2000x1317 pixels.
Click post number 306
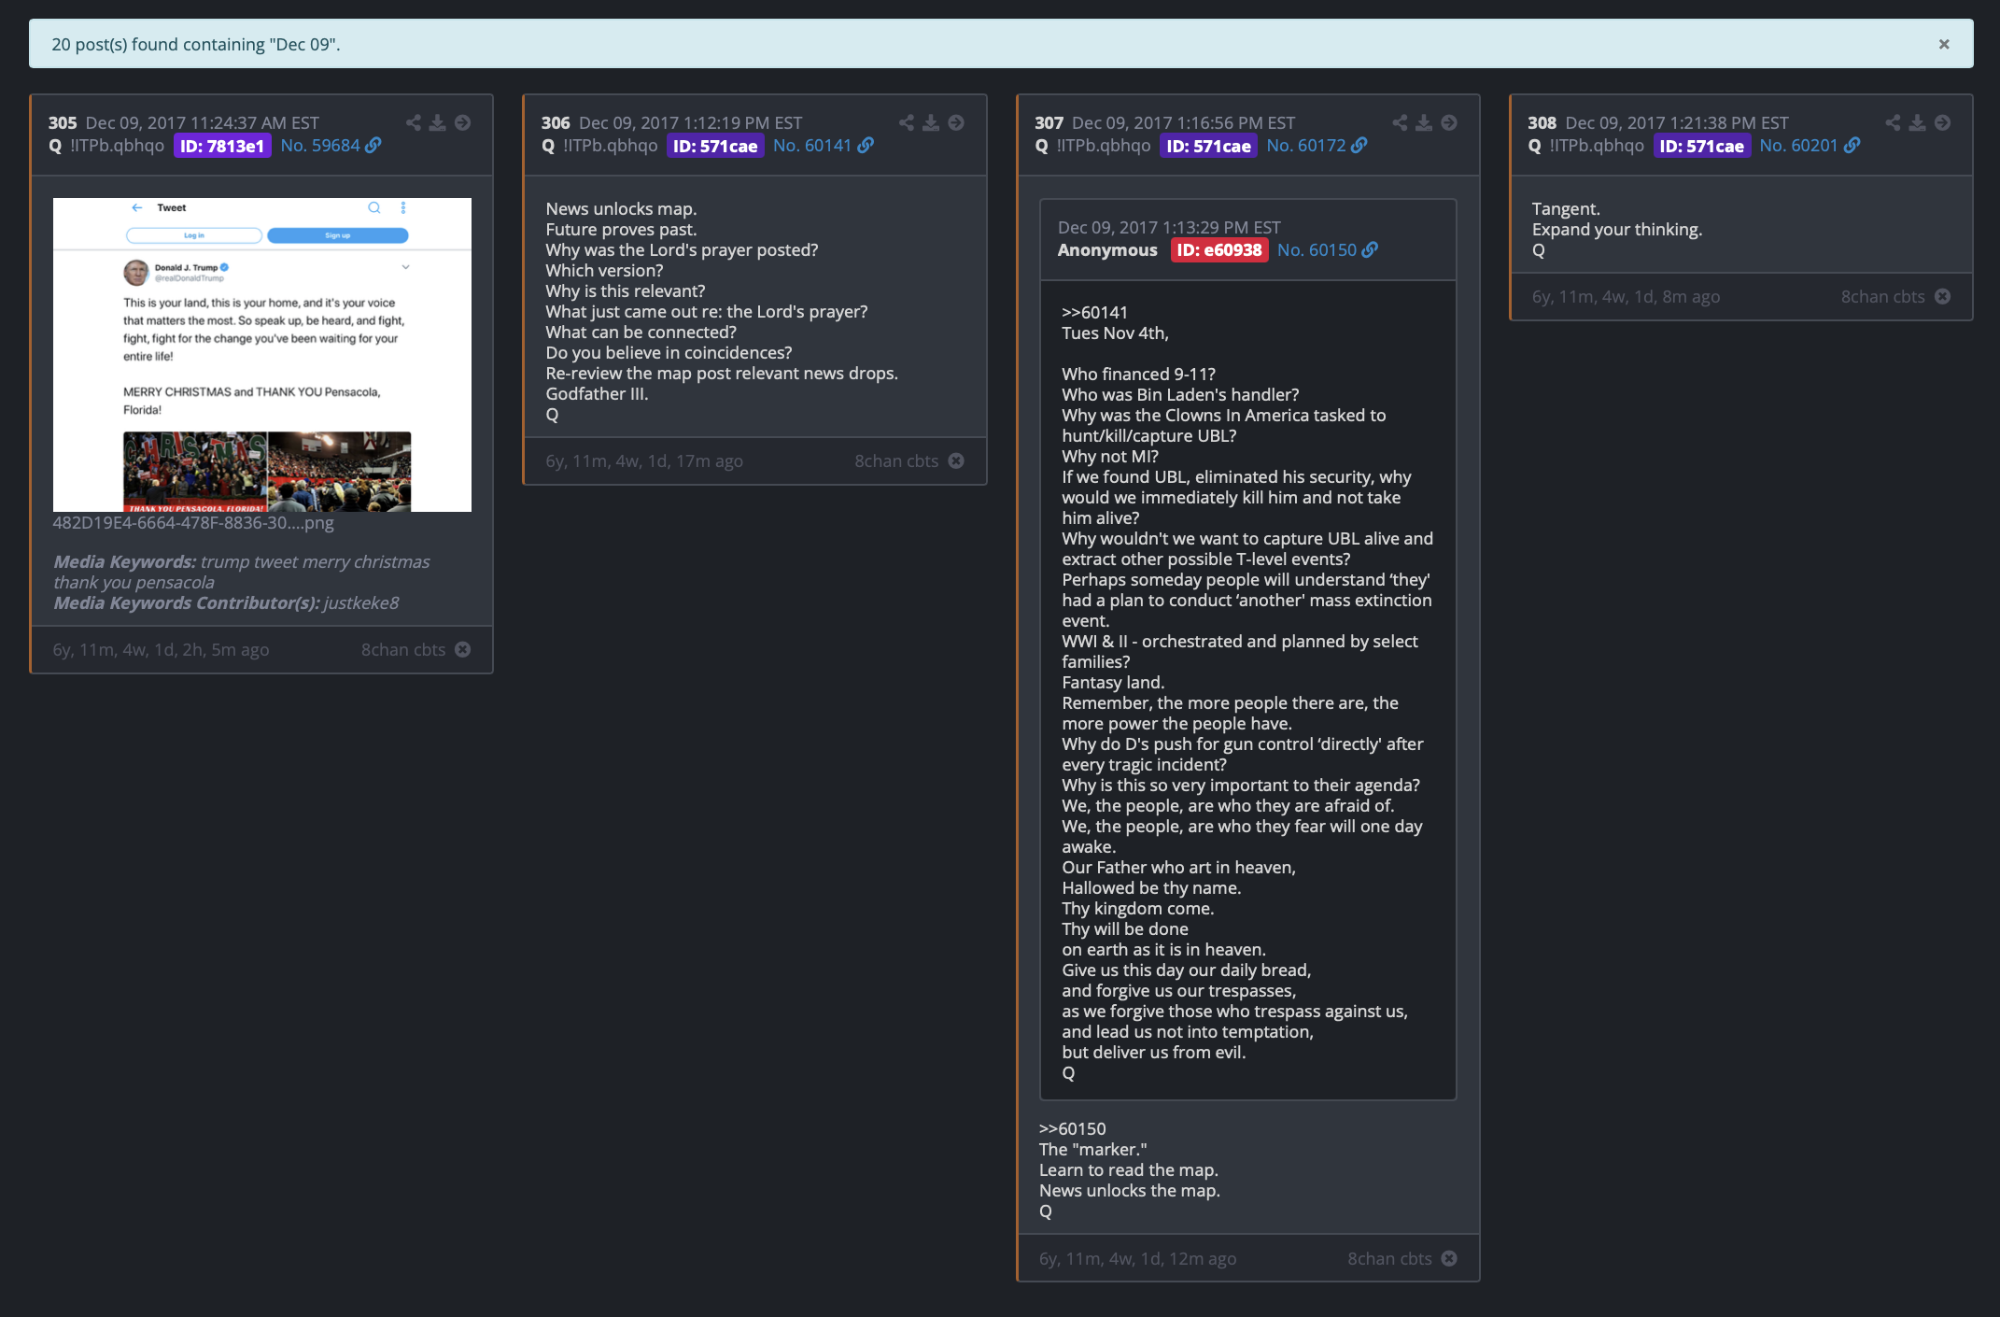[556, 123]
